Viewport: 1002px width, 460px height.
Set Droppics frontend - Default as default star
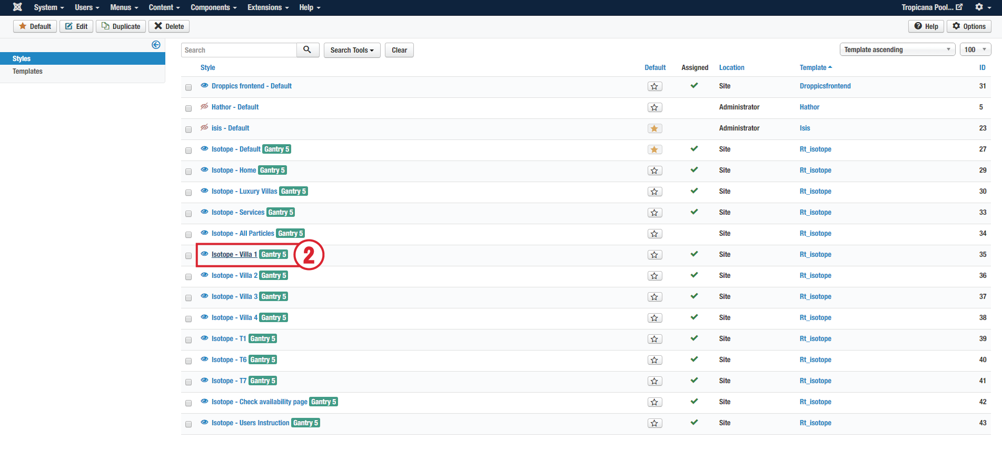point(654,86)
